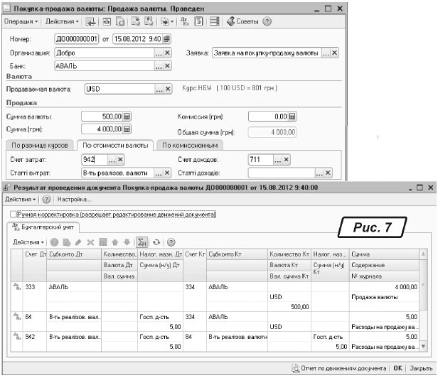Expand the upper Действия dropdown menu
The width and height of the screenshot is (438, 378).
tap(65, 21)
